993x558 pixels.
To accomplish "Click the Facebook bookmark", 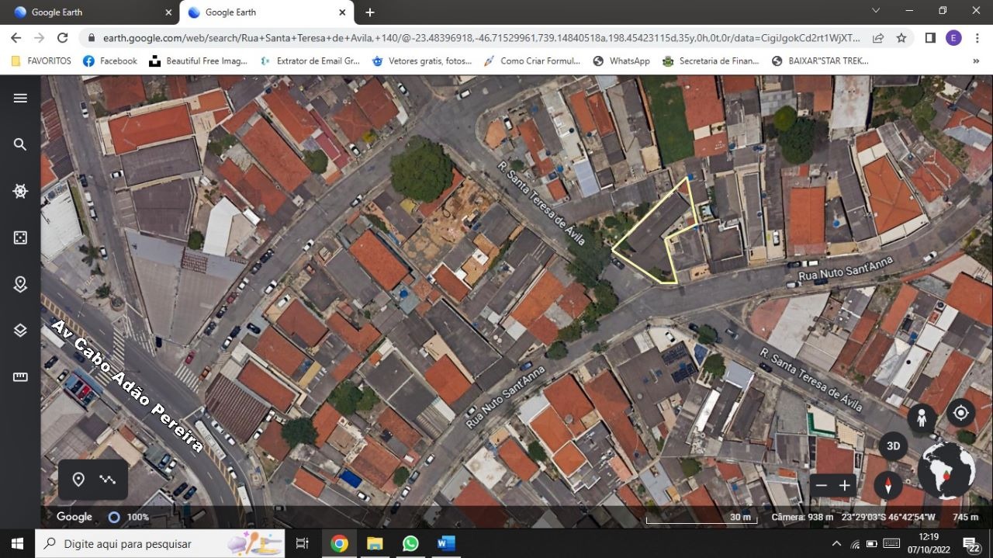I will pos(109,61).
